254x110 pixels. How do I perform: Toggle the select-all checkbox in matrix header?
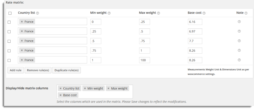(x=10, y=13)
